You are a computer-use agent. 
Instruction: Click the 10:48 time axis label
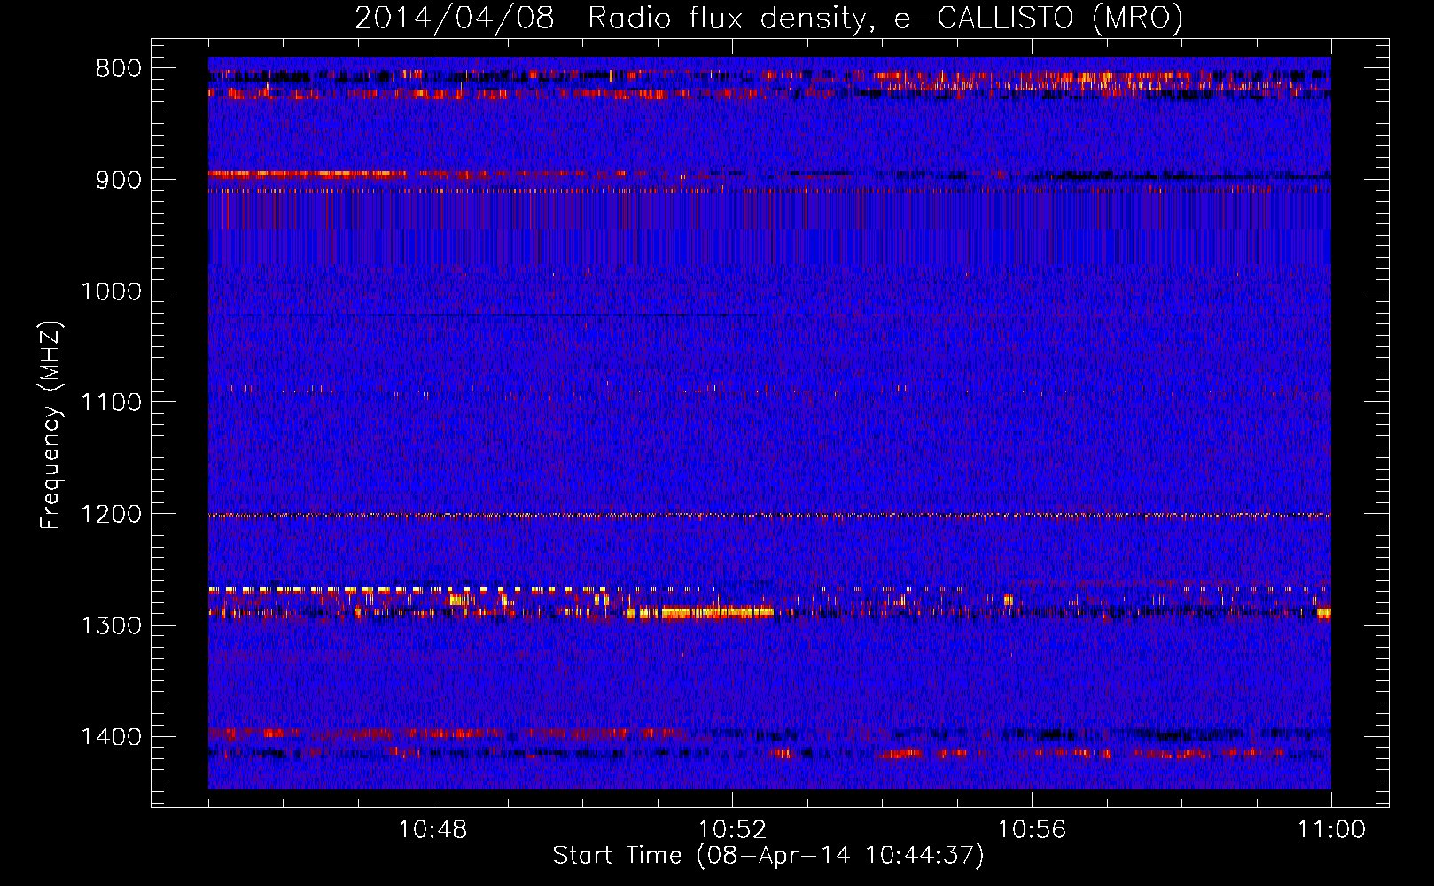pyautogui.click(x=433, y=830)
